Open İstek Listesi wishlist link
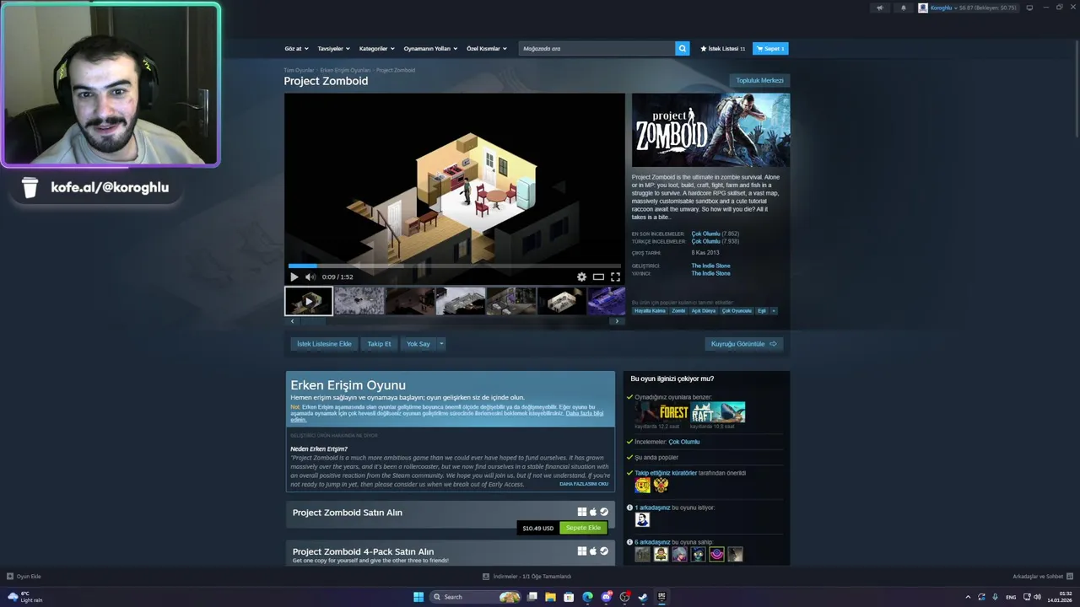Image resolution: width=1080 pixels, height=607 pixels. tap(723, 49)
